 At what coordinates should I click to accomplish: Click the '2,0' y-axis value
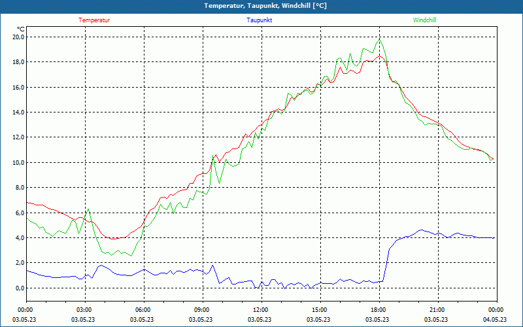click(x=20, y=264)
